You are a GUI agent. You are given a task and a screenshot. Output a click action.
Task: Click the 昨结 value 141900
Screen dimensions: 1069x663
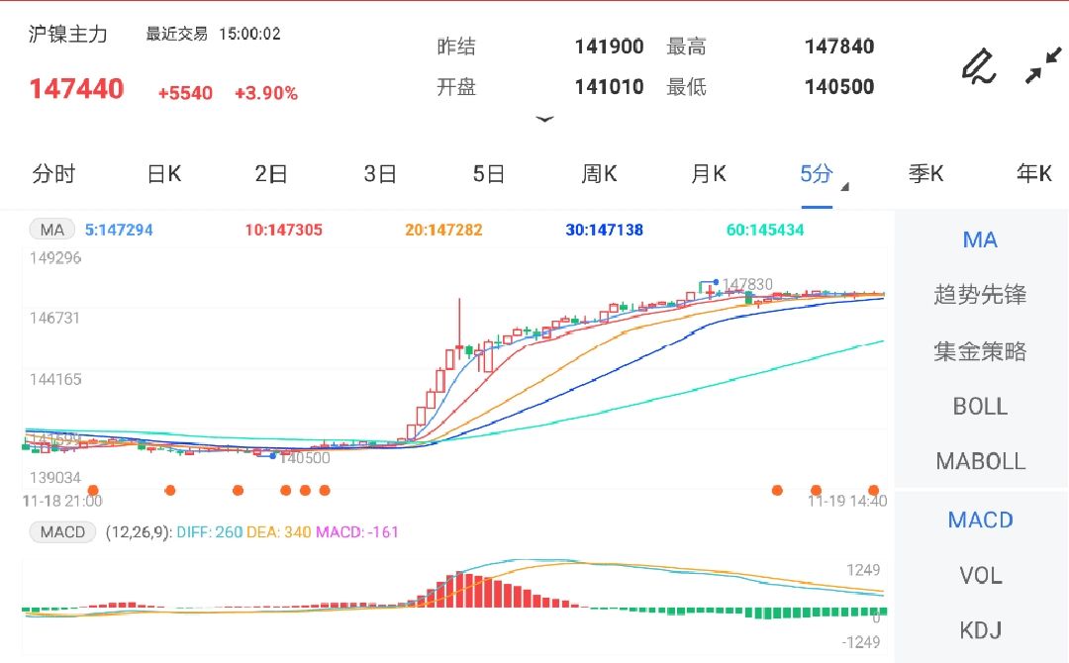tap(609, 47)
